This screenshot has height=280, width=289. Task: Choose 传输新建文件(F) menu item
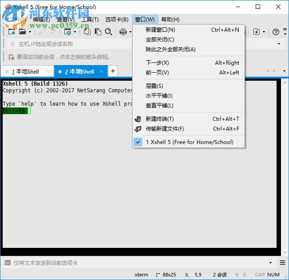(189, 129)
